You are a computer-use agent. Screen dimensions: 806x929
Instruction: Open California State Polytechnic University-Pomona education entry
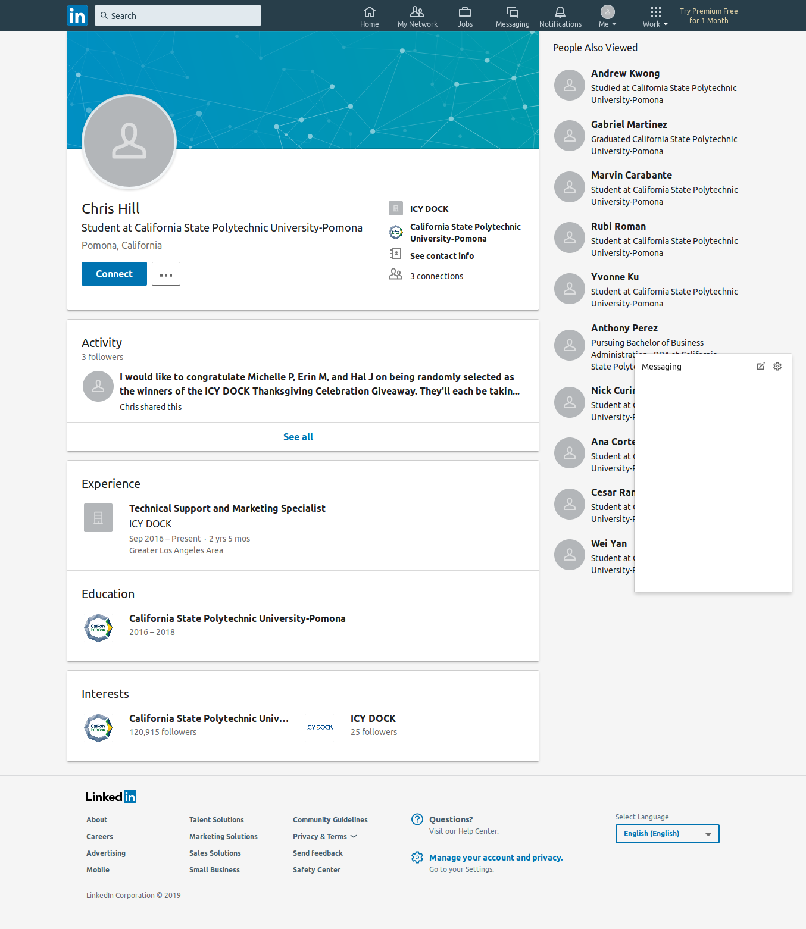pyautogui.click(x=238, y=618)
